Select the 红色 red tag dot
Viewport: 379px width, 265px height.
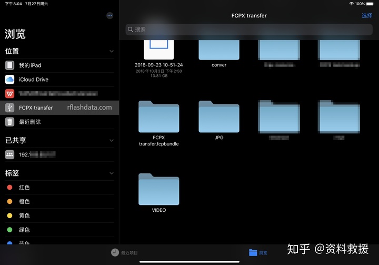9,188
